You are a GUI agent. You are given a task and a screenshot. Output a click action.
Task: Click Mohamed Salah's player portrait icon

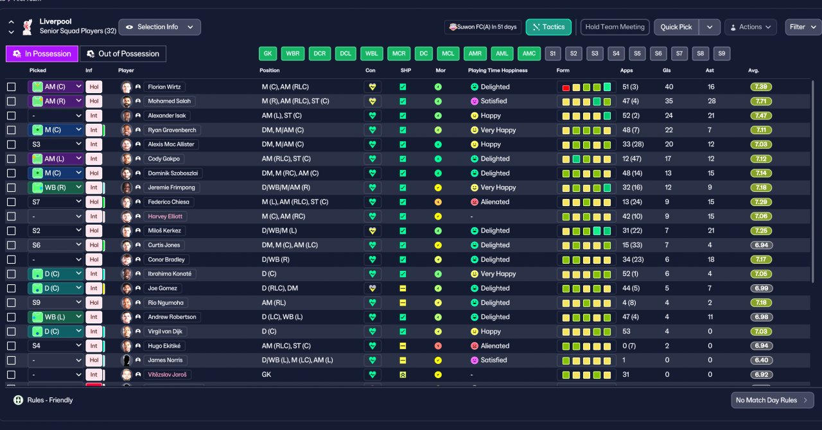[x=127, y=101]
